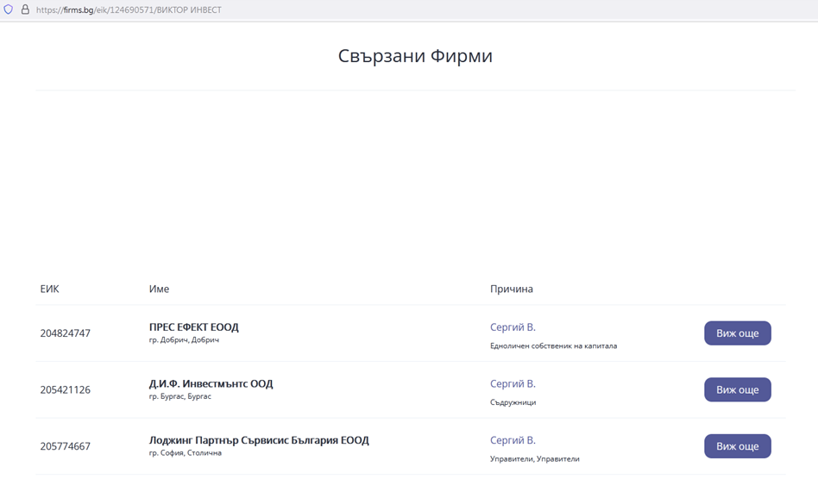
Task: Click EIK number 205774667
Action: pos(66,446)
